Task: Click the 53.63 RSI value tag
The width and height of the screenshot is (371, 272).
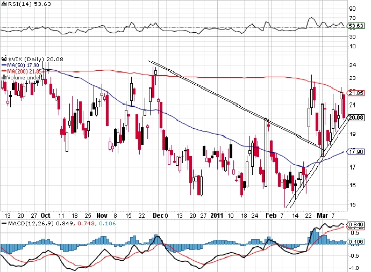Action: pos(355,26)
